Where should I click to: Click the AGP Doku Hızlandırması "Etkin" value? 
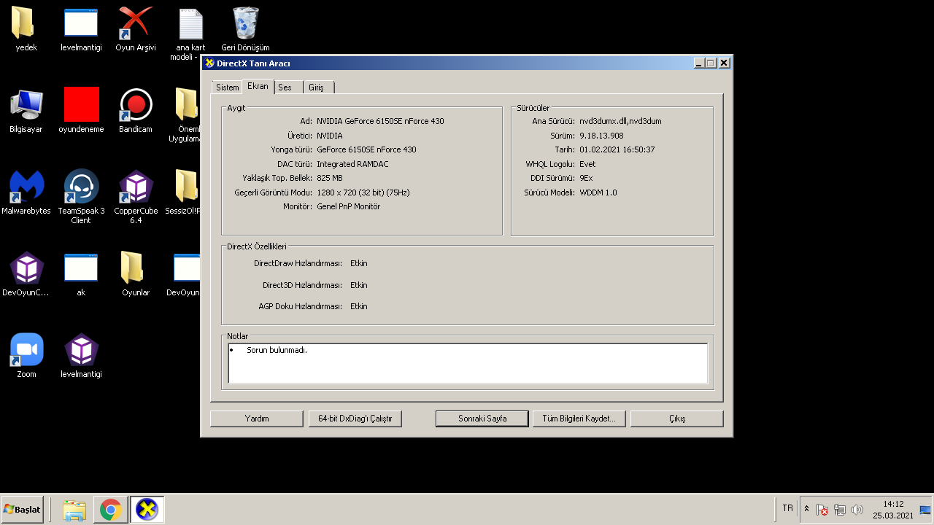point(358,306)
